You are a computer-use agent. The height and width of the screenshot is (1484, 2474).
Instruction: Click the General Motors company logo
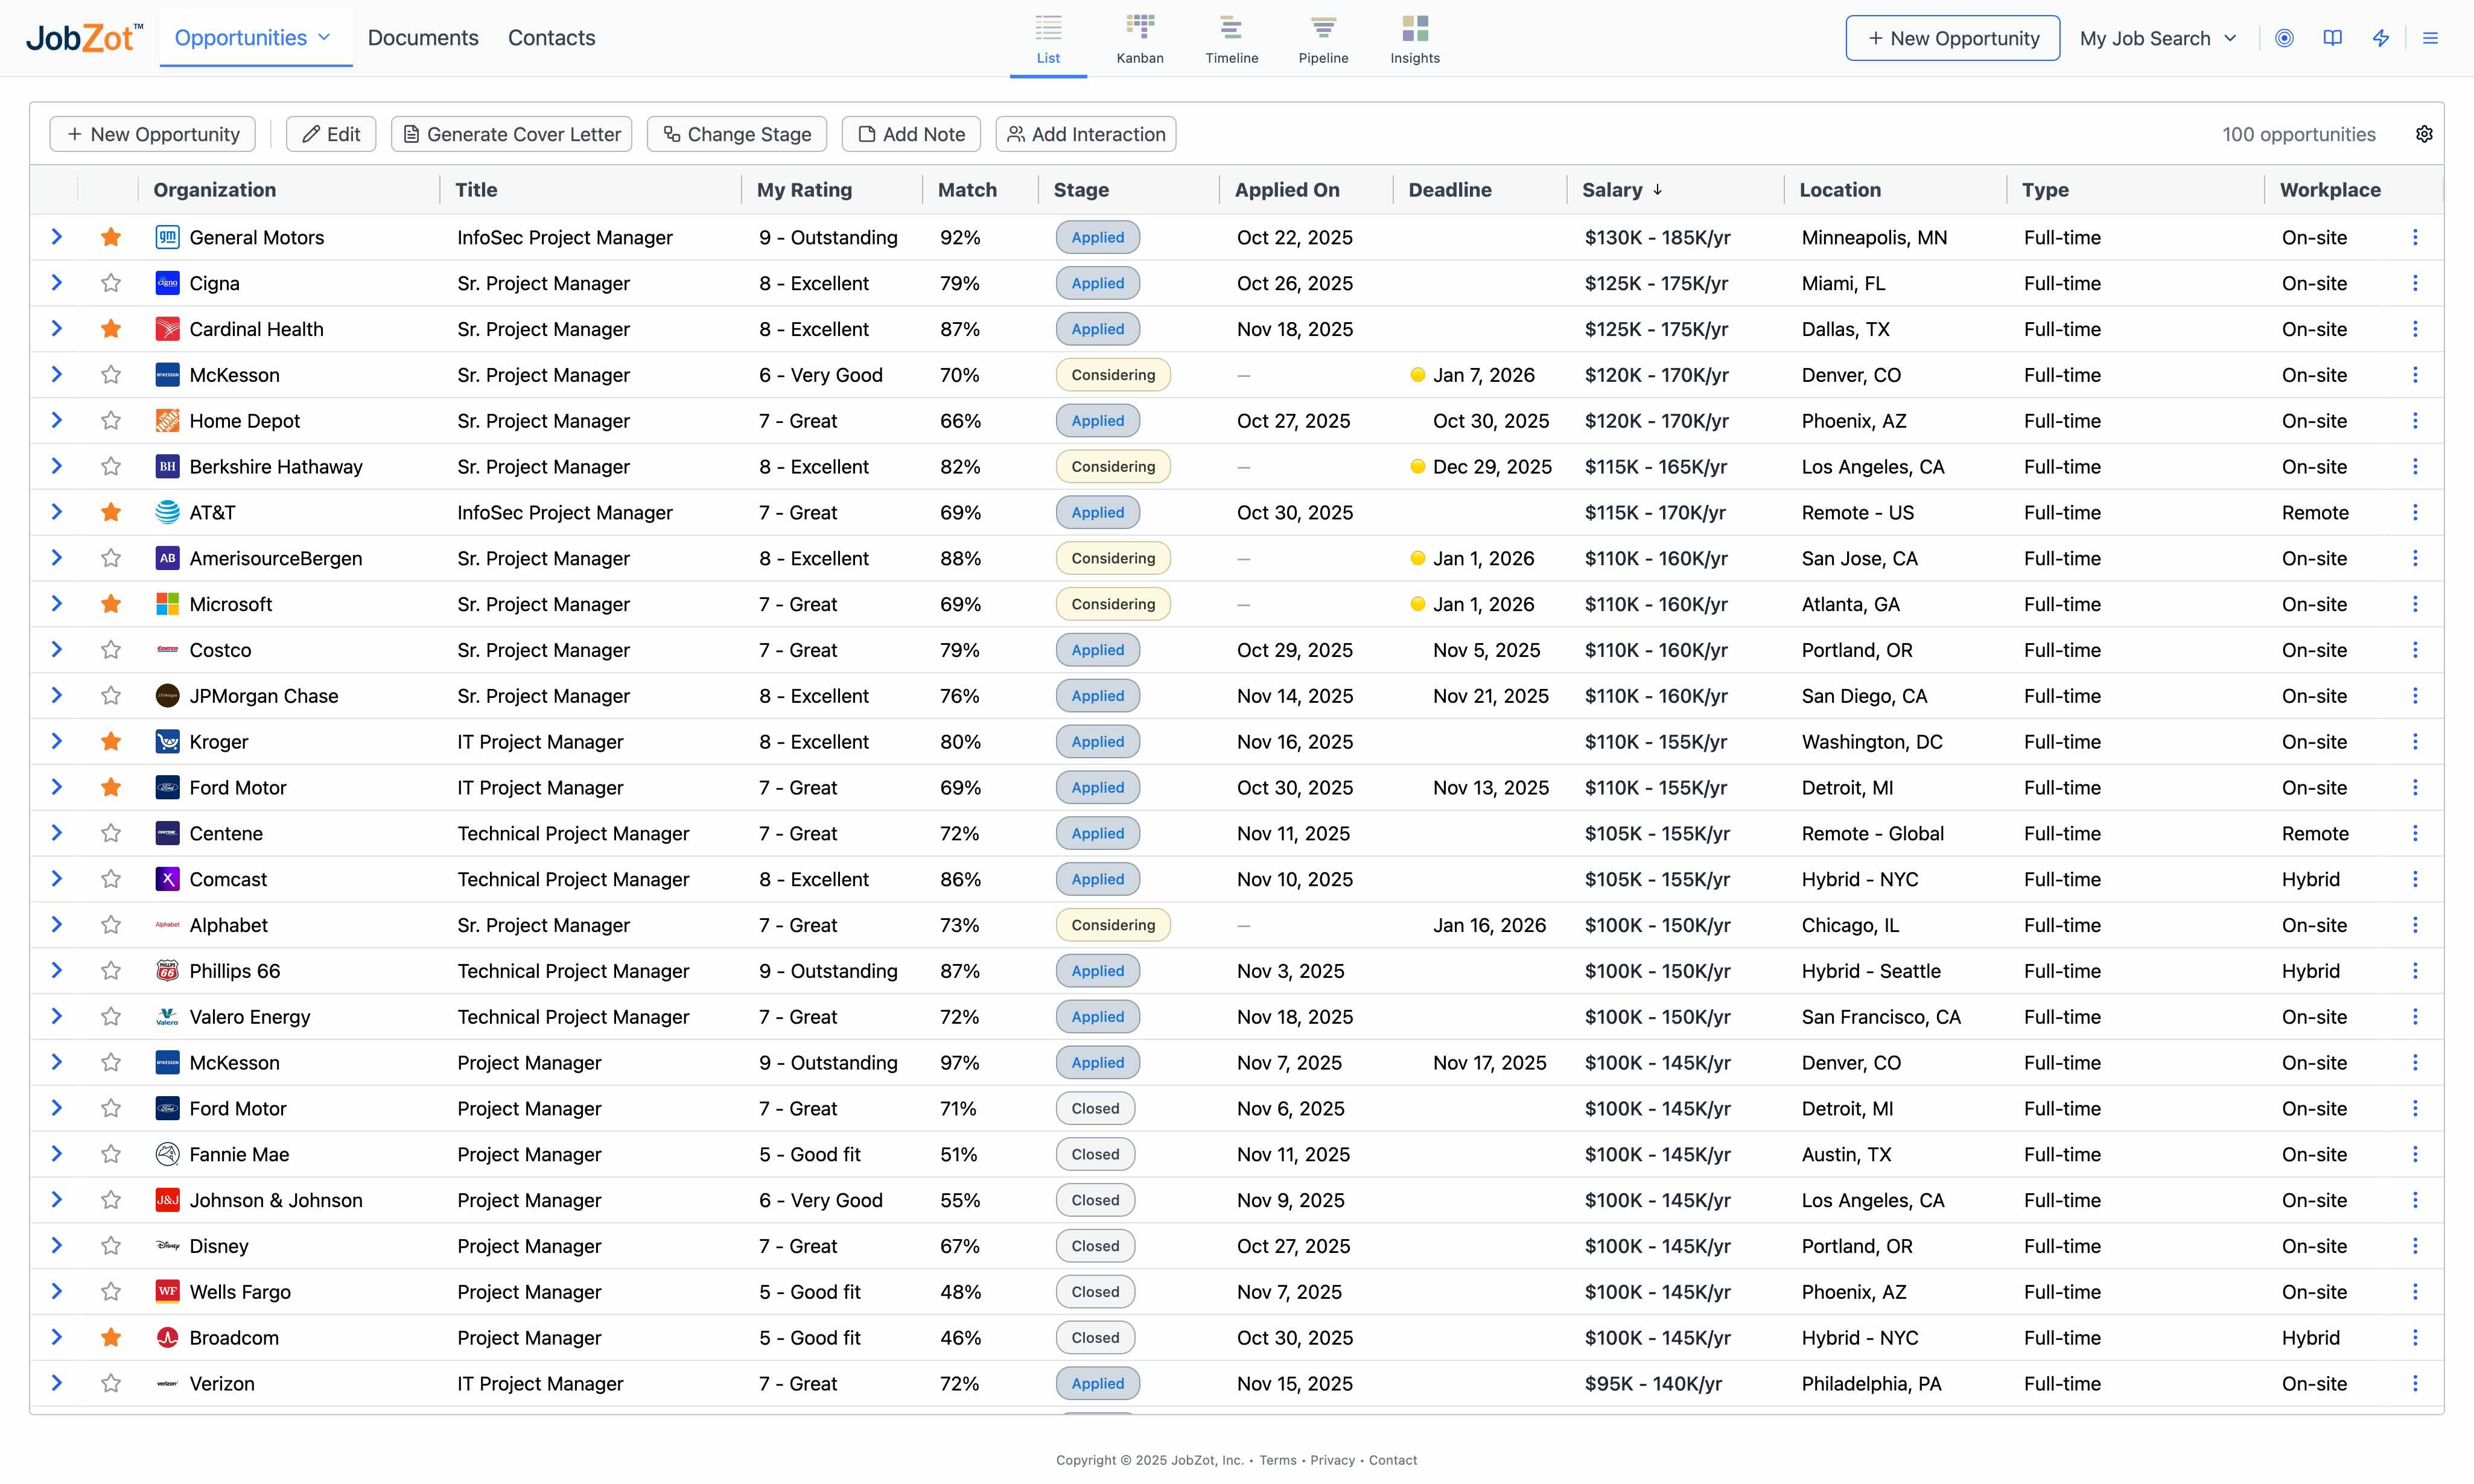click(167, 237)
